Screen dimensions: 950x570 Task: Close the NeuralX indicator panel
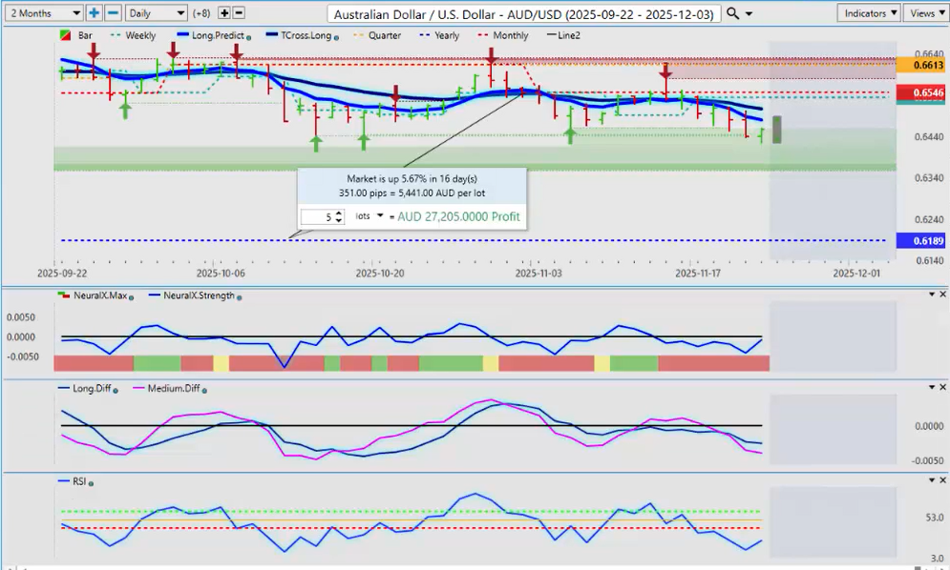pyautogui.click(x=943, y=295)
